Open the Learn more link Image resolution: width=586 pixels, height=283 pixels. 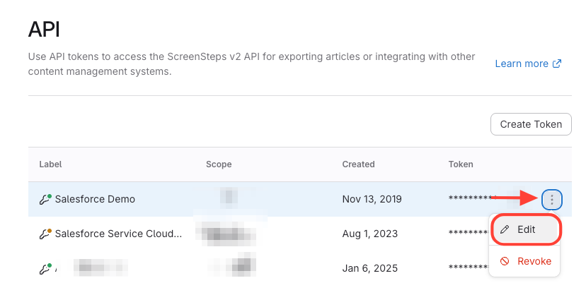tap(522, 64)
